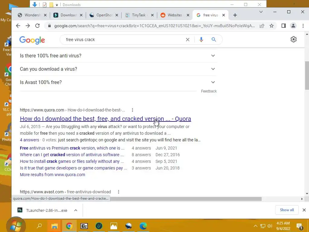Click the horizontal scrollbar thumb
This screenshot has height=232, width=309.
pyautogui.click(x=186, y=199)
